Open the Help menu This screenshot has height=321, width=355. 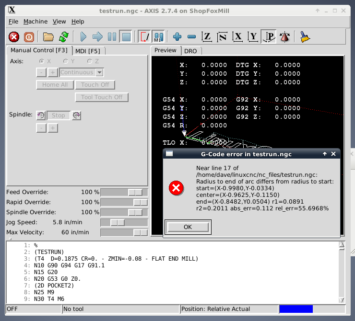(x=78, y=22)
